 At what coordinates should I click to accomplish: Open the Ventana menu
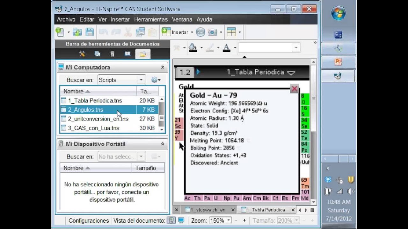tap(182, 19)
